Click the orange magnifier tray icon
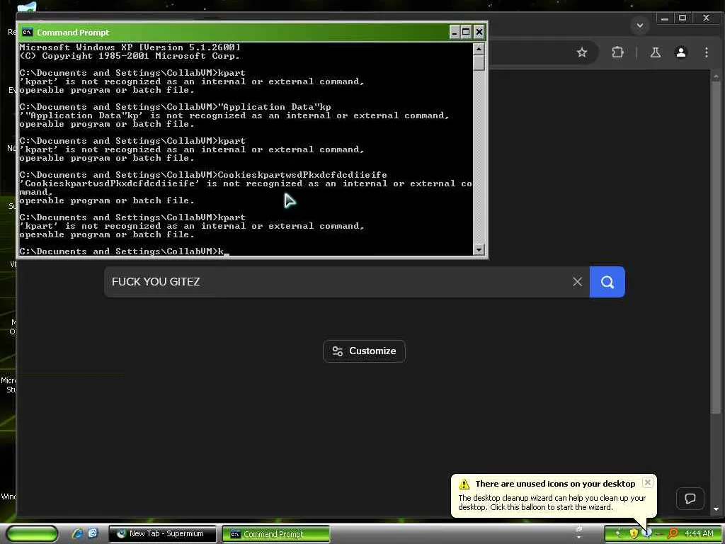Viewport: 725px width, 544px height. 673,533
